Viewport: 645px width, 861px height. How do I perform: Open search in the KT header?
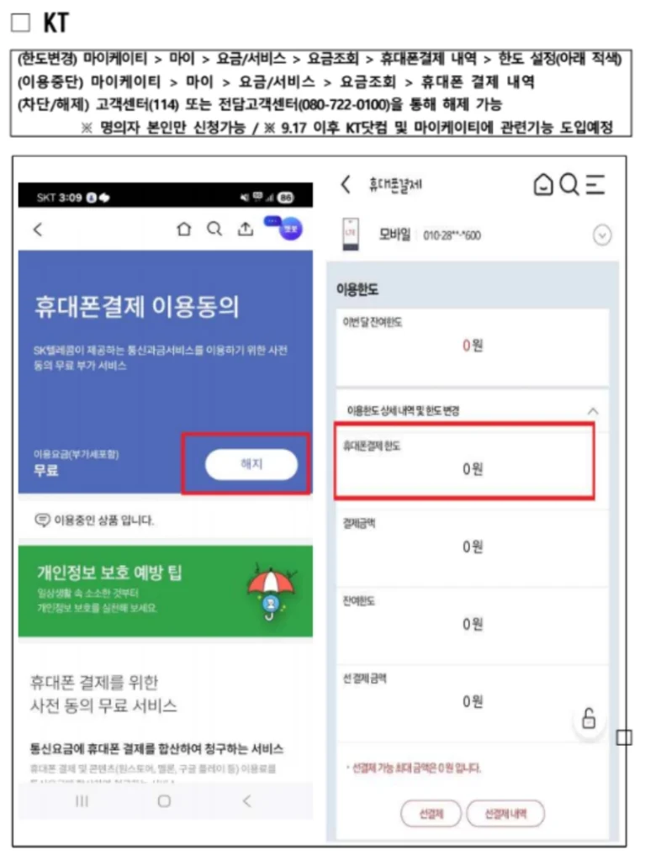coord(569,184)
